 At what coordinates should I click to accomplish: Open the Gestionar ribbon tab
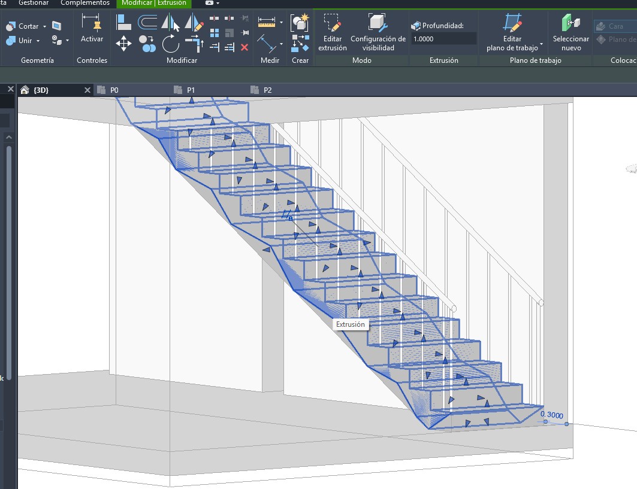[34, 3]
